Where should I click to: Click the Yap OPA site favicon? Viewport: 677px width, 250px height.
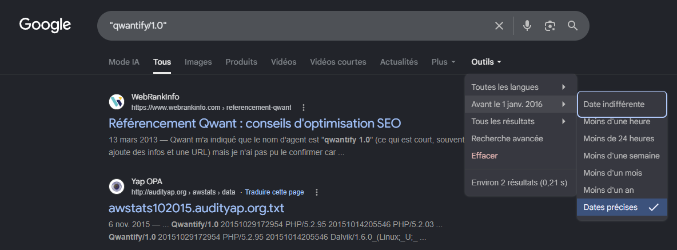pyautogui.click(x=117, y=186)
